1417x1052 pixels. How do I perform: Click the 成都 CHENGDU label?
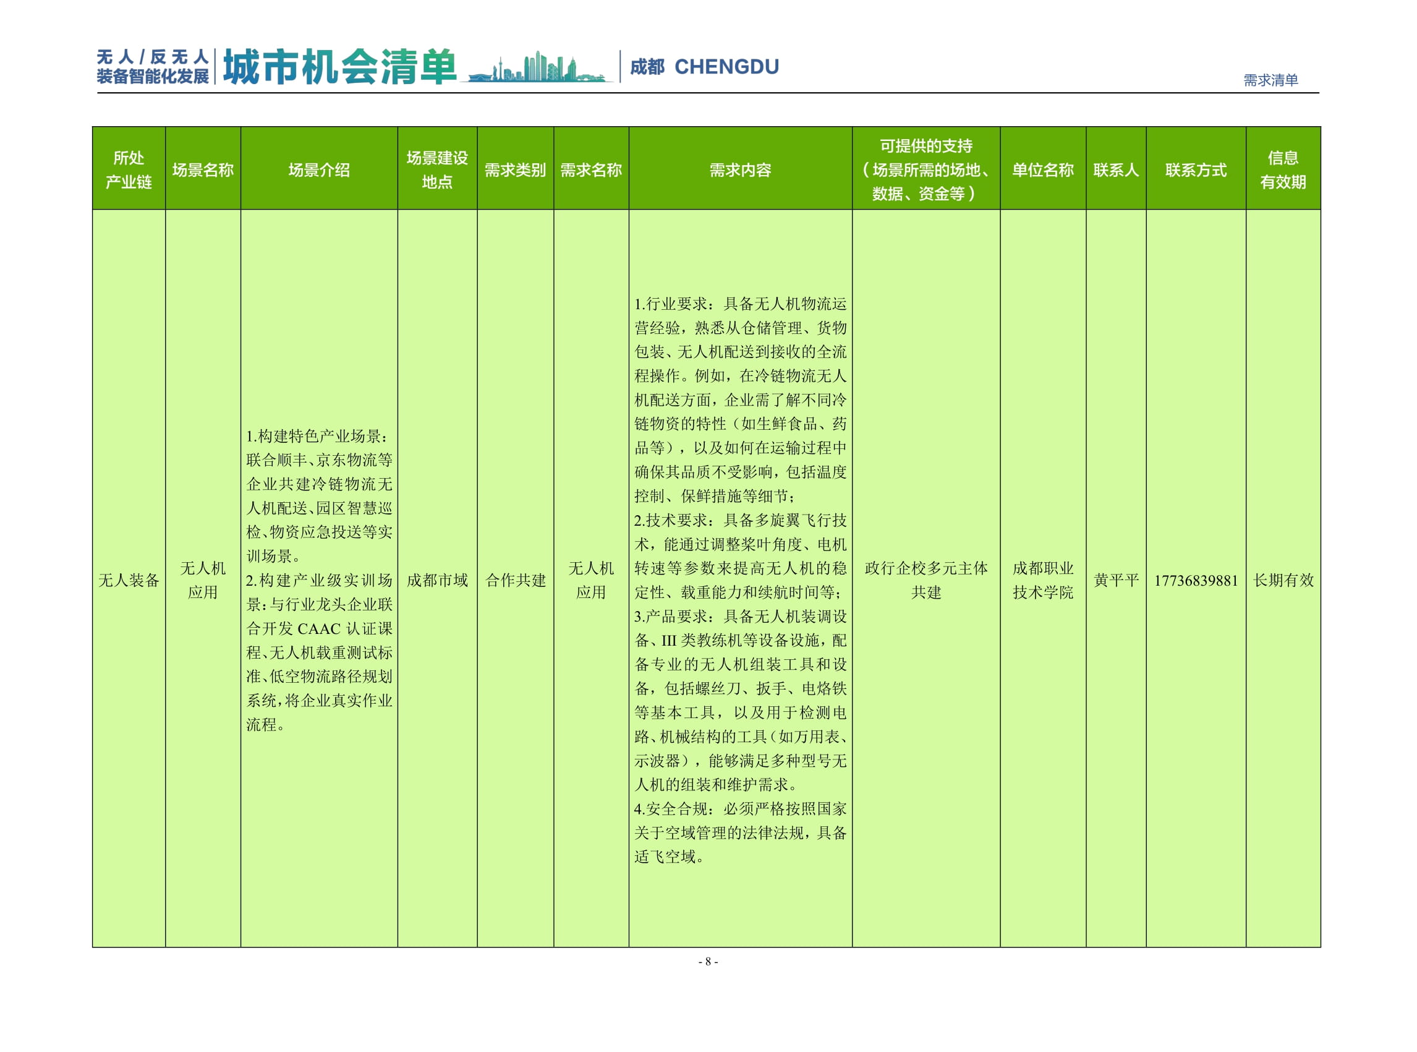click(705, 66)
